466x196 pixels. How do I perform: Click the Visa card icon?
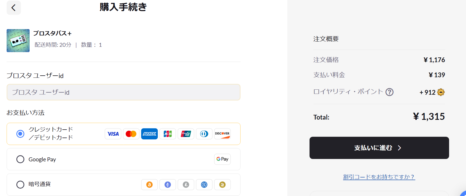pyautogui.click(x=113, y=134)
